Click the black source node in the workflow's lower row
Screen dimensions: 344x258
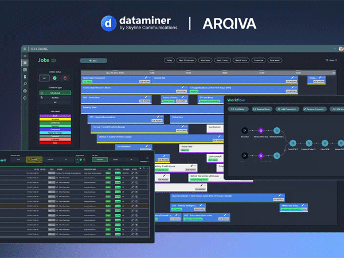tap(245, 155)
